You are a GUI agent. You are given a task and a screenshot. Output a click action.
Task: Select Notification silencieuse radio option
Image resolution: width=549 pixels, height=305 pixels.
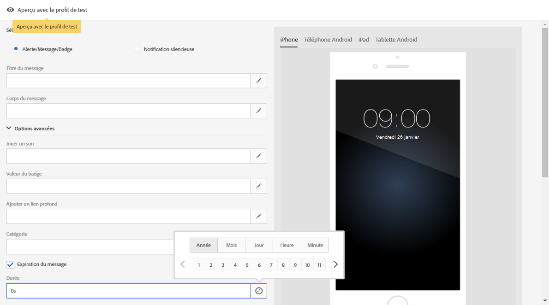click(137, 49)
